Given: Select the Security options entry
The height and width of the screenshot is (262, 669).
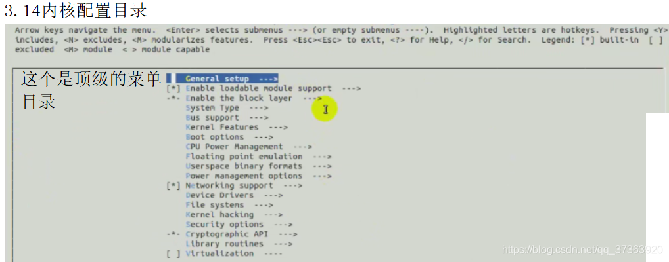Looking at the screenshot, I should click(x=239, y=224).
